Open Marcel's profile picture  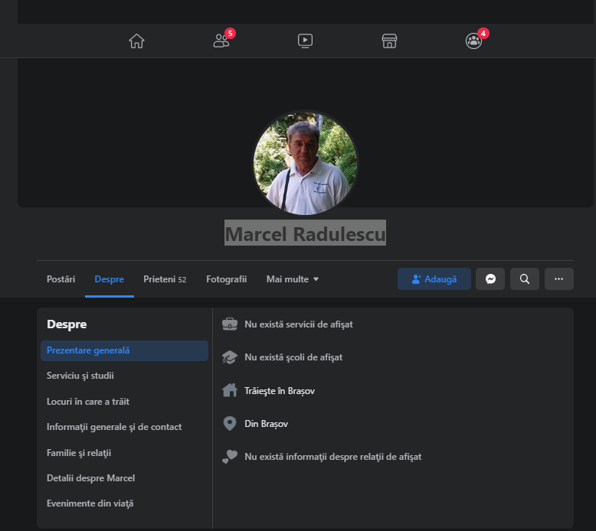pyautogui.click(x=305, y=163)
